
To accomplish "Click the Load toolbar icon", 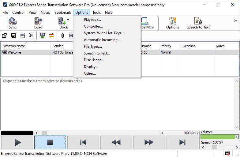I will [x=38, y=23].
